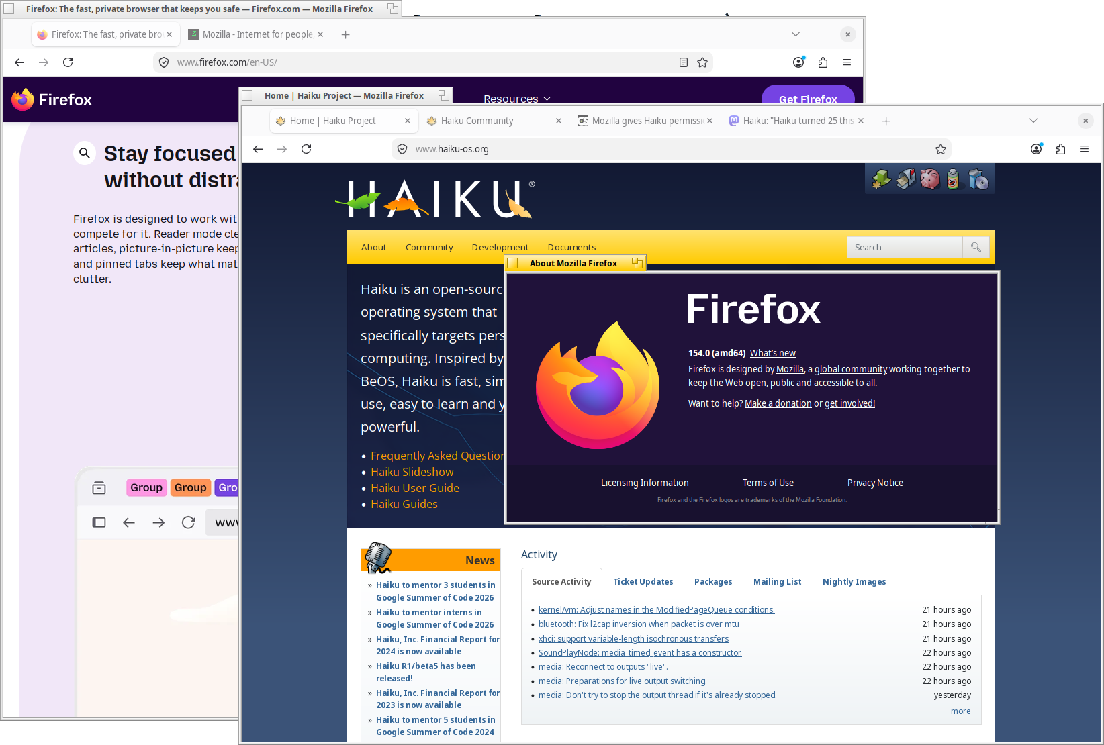Click the magnifier icon beside 'Stay focused'
1104x745 pixels.
point(85,153)
